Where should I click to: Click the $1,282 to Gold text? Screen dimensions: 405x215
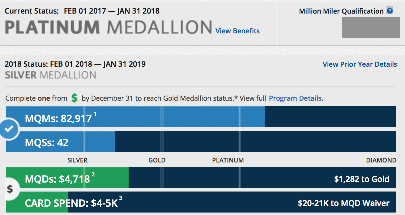click(362, 179)
